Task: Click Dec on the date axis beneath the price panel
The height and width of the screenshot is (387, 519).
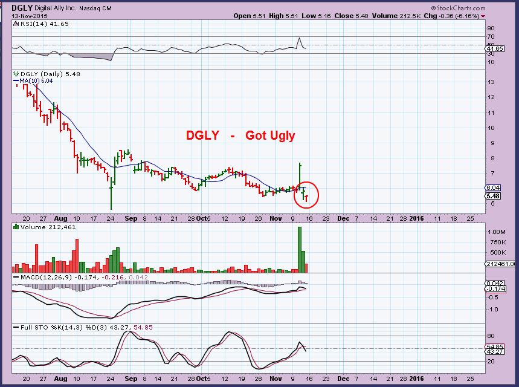Action: 343,219
